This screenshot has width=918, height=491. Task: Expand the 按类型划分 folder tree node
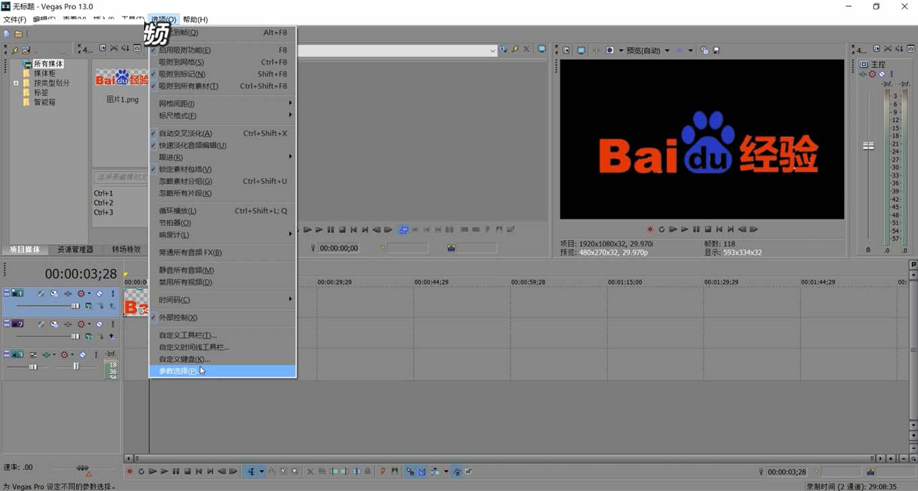pos(16,83)
